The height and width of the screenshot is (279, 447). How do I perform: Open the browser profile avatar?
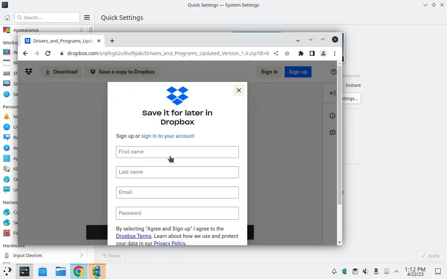tap(323, 53)
